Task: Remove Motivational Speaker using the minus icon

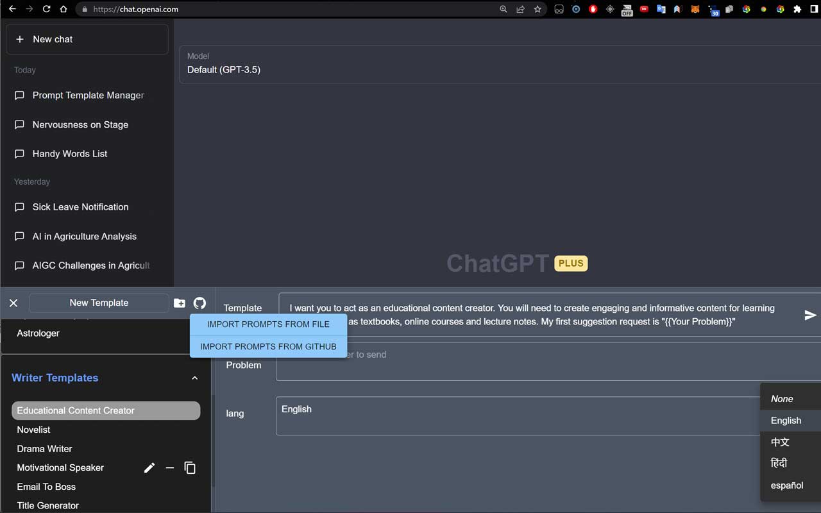Action: (169, 467)
